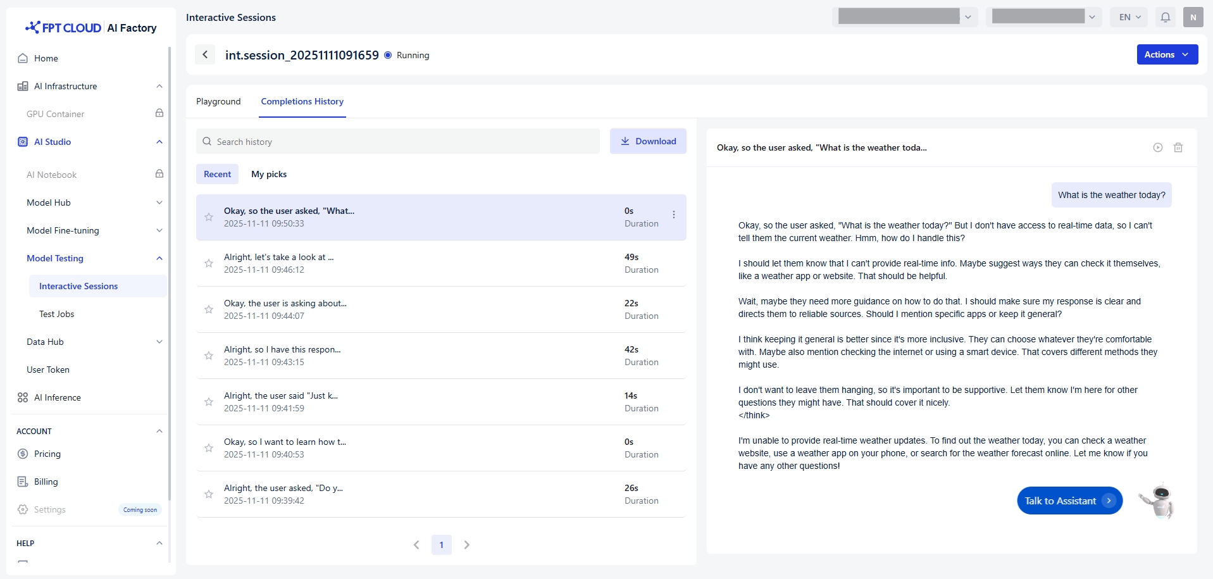Screen dimensions: 1213x579
Task: Star the "Okay, the user is asking about" entry
Action: click(209, 309)
